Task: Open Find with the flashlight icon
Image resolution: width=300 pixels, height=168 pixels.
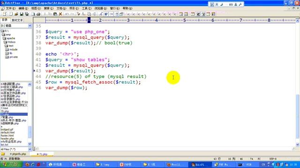Action: pyautogui.click(x=78, y=14)
